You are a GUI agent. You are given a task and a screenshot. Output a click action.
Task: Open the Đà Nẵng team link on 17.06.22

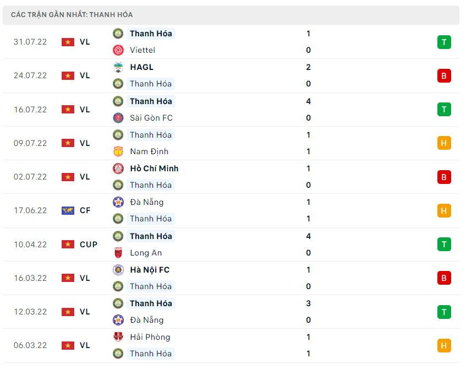pyautogui.click(x=146, y=202)
